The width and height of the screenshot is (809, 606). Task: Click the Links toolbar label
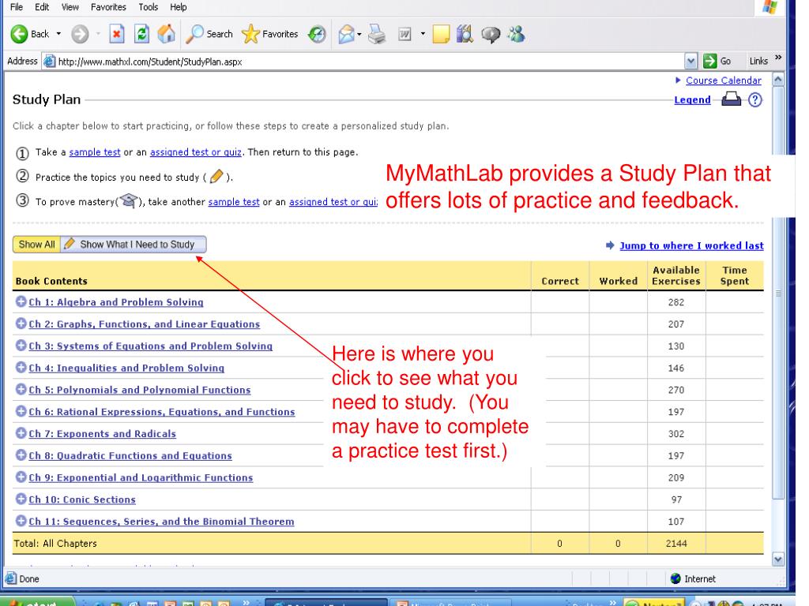coord(758,61)
